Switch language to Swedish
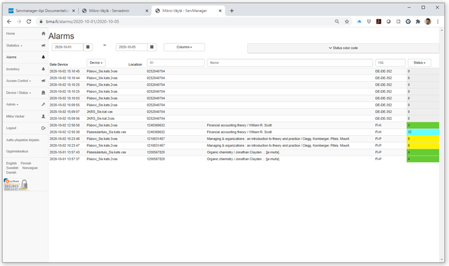The width and height of the screenshot is (449, 266). (x=12, y=168)
